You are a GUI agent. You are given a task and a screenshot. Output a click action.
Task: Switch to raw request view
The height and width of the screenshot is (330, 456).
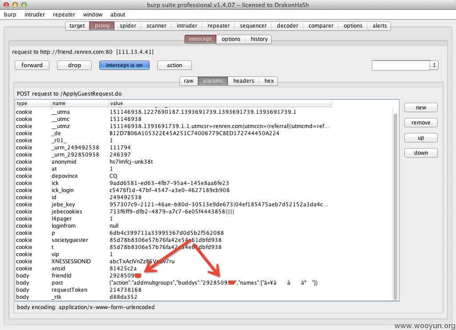pos(188,81)
